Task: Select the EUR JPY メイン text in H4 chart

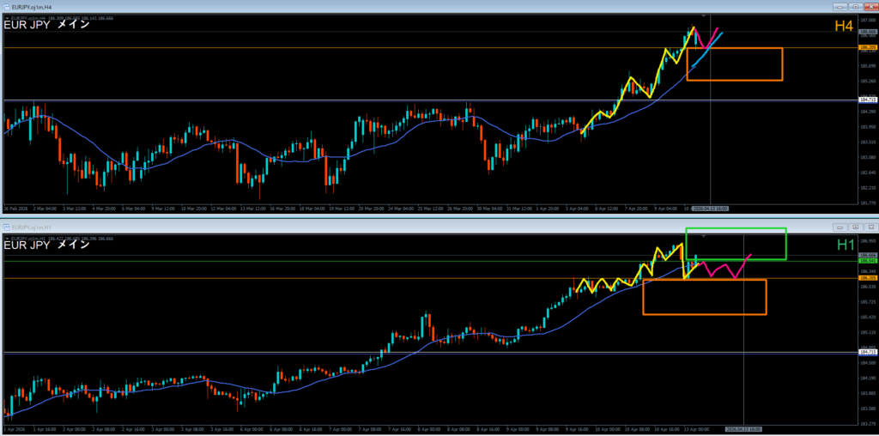Action: tap(47, 25)
